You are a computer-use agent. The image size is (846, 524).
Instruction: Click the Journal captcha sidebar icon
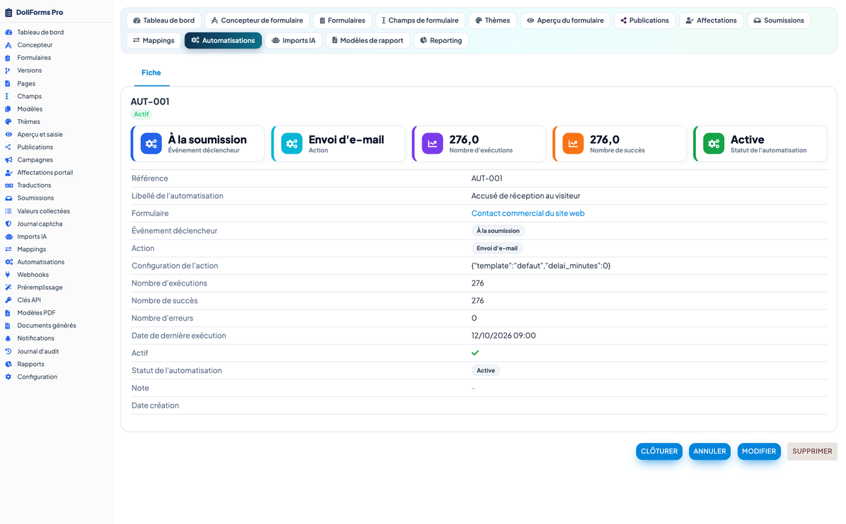click(x=8, y=224)
